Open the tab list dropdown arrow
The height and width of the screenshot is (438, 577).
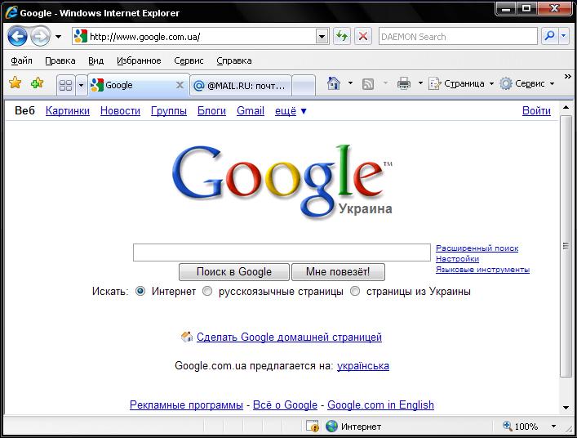[81, 86]
